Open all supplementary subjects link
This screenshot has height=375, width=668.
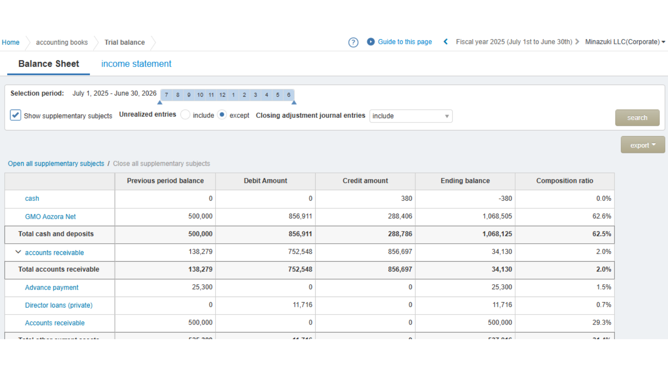coord(56,164)
